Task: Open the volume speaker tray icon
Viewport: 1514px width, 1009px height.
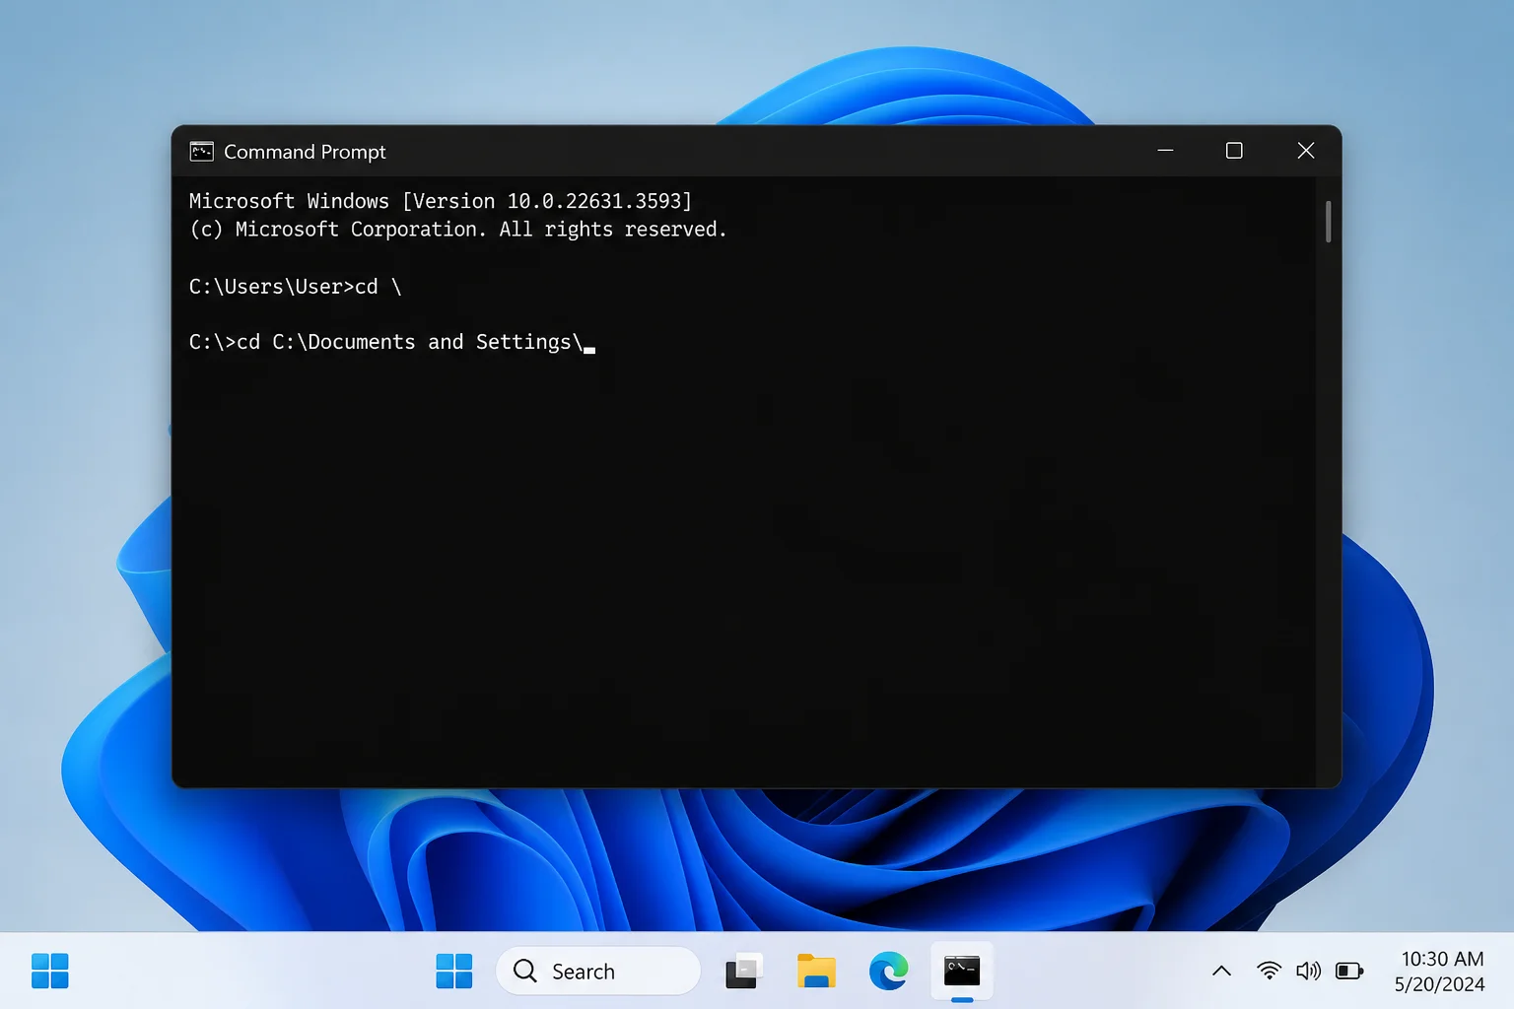Action: pyautogui.click(x=1308, y=972)
